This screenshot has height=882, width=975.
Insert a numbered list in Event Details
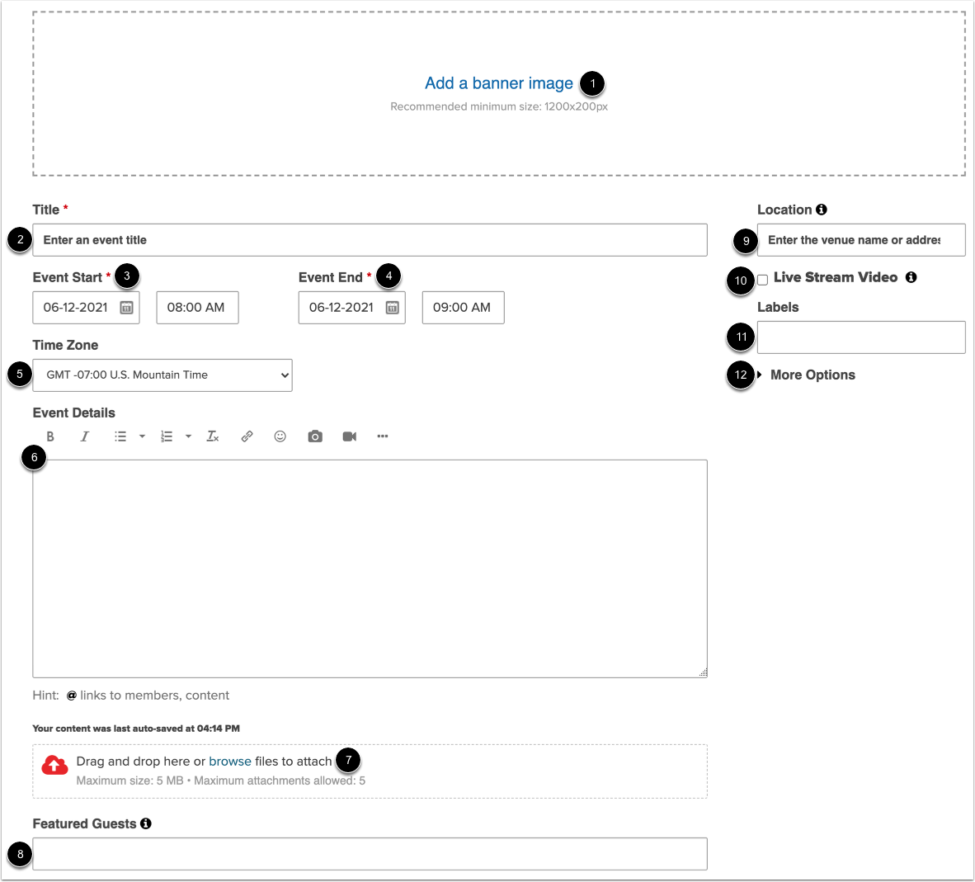click(x=166, y=436)
